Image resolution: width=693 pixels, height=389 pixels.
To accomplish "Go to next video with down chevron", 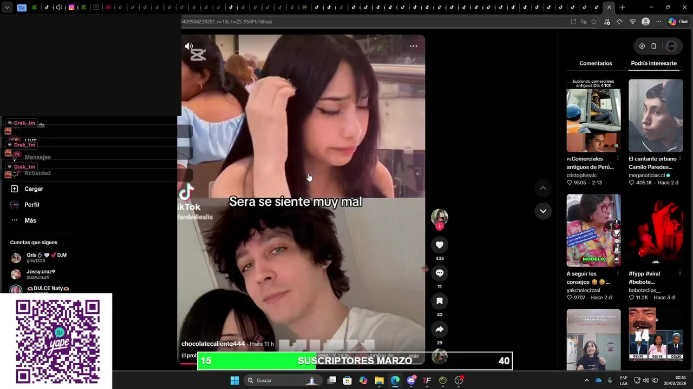I will click(x=543, y=211).
